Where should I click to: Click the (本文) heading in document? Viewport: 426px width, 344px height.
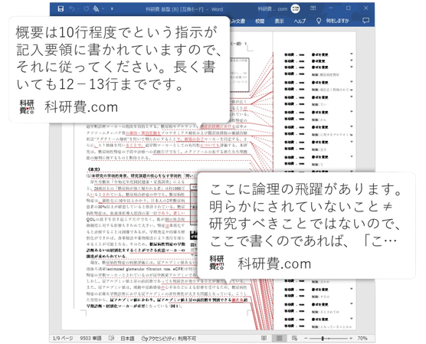coord(94,169)
